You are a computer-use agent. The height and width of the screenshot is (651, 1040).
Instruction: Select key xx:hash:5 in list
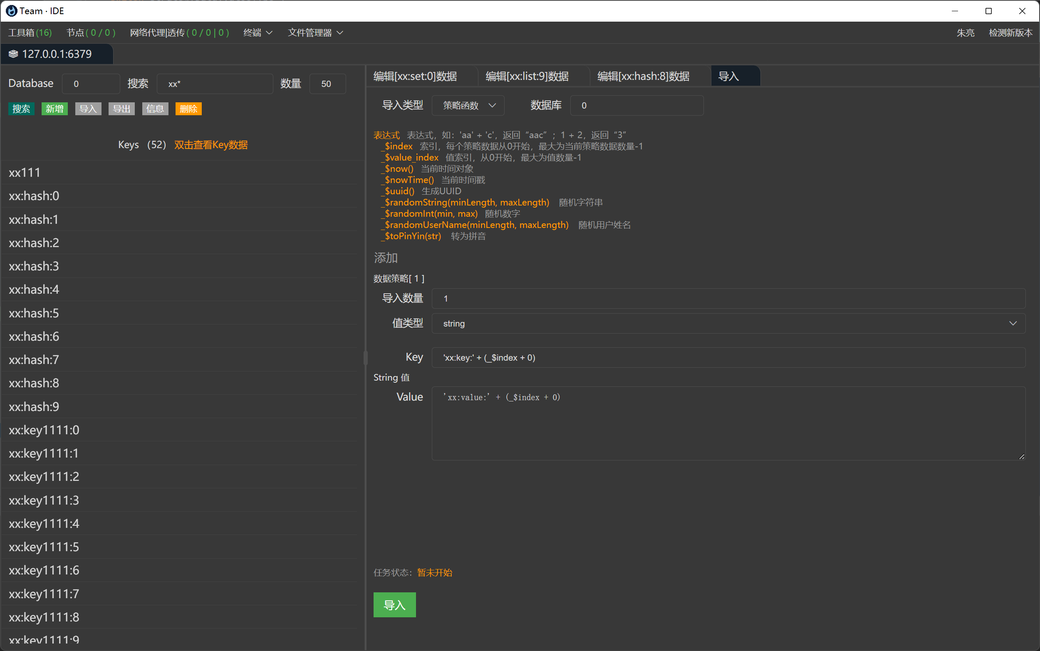34,313
